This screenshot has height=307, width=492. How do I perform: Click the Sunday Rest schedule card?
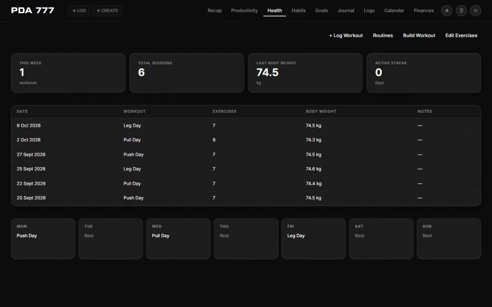(449, 239)
